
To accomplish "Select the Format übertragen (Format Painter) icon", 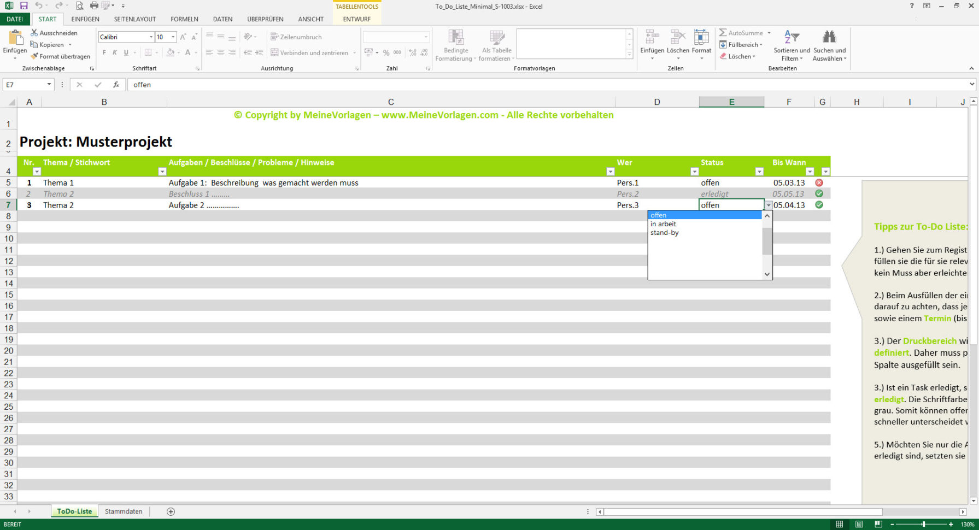I will [34, 56].
